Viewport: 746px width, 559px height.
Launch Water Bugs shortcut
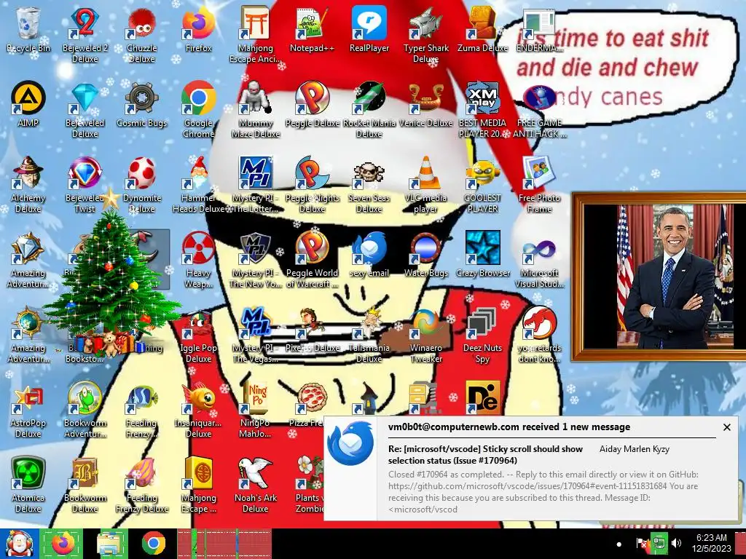click(425, 255)
